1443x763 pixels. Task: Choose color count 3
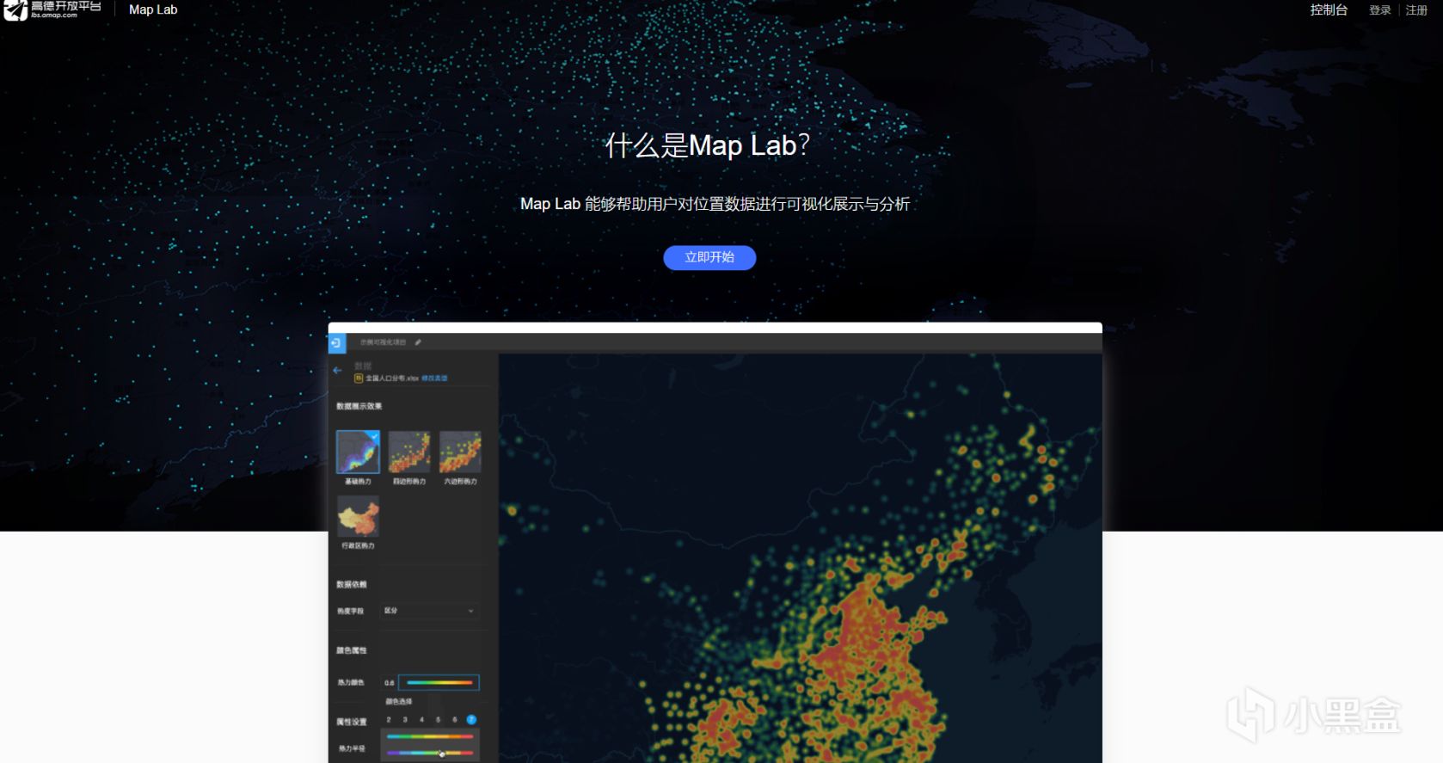405,720
